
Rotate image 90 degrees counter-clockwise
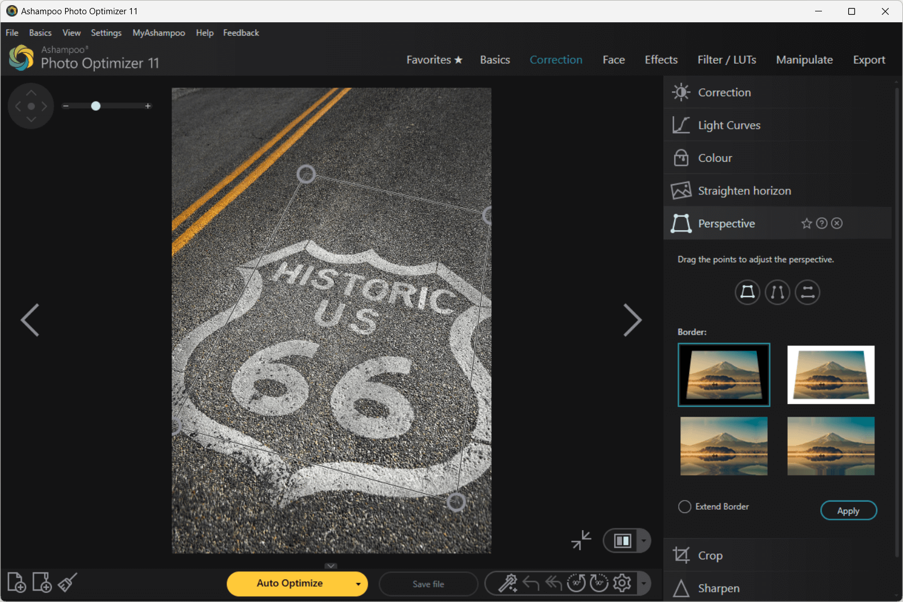tap(576, 583)
